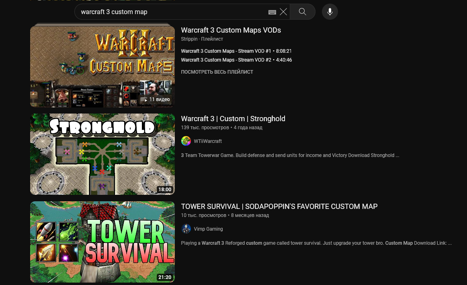467x285 pixels.
Task: Click the Vimp Gaming channel avatar
Action: point(186,229)
